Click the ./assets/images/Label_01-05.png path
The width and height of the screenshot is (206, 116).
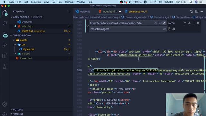[109, 74]
